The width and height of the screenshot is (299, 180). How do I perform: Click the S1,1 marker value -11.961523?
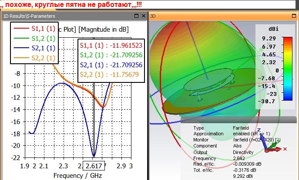coord(127,46)
